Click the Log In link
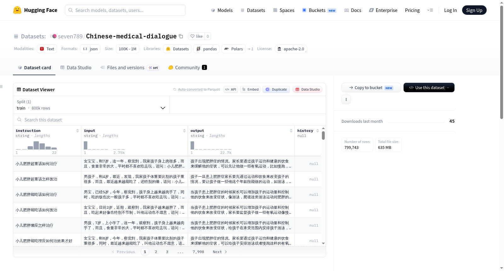Screen dimensions: 504x271 click(450, 10)
